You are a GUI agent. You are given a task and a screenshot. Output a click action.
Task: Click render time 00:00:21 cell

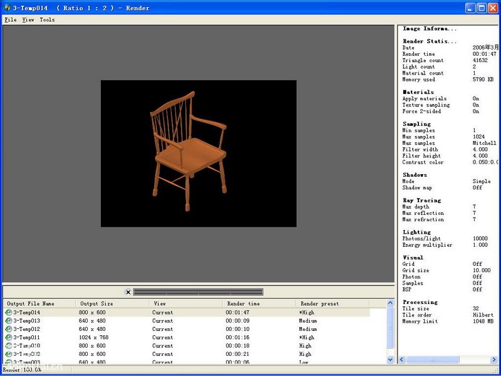pos(237,354)
